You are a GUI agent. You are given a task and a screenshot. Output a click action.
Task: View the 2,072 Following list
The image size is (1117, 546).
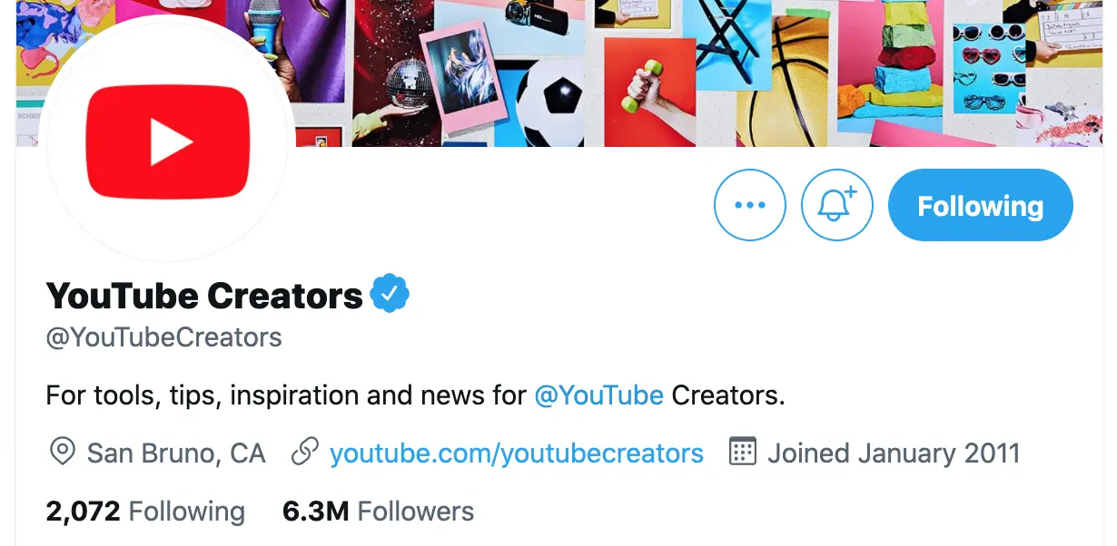click(145, 512)
